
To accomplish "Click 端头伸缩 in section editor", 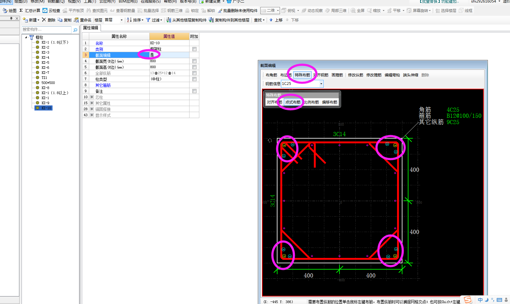I will [x=411, y=75].
